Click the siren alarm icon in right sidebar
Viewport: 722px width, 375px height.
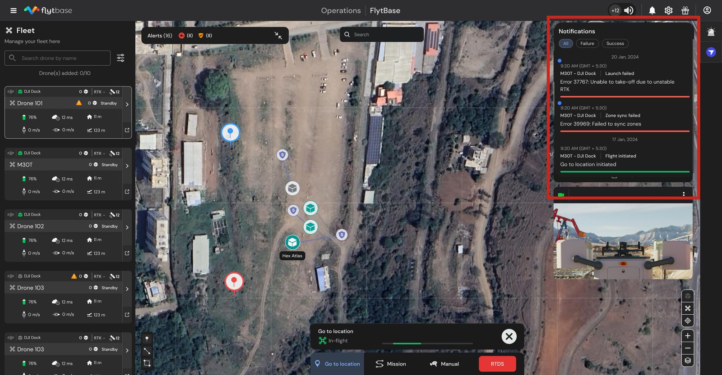coord(711,32)
